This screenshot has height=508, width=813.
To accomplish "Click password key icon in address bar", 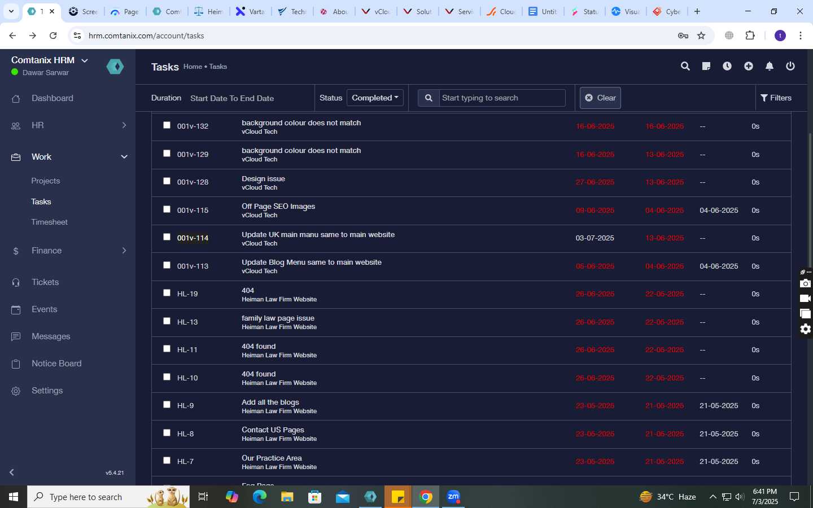I will click(683, 36).
